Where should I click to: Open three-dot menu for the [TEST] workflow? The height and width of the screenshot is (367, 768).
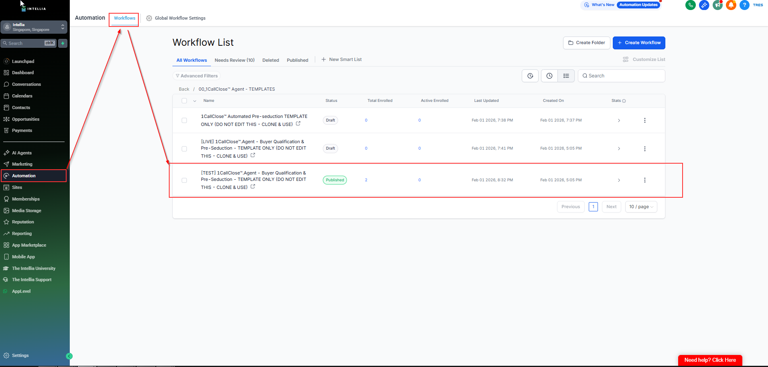pyautogui.click(x=644, y=180)
